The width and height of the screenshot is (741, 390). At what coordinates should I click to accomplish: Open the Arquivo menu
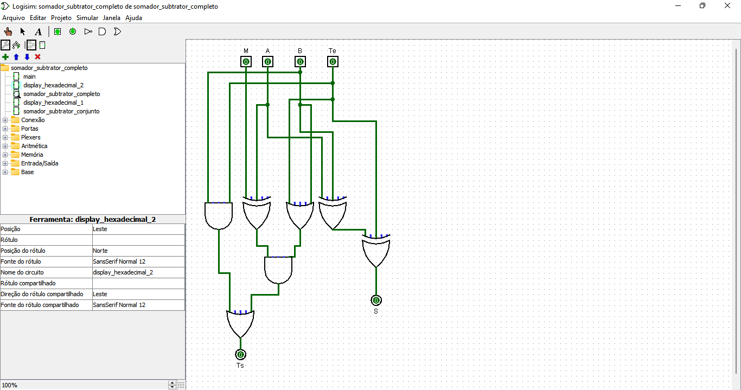tap(14, 18)
